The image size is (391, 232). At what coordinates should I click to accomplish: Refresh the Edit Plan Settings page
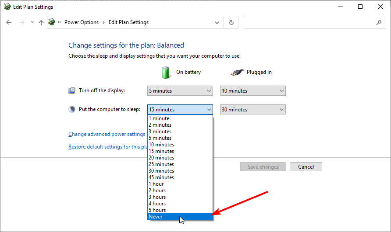click(231, 22)
